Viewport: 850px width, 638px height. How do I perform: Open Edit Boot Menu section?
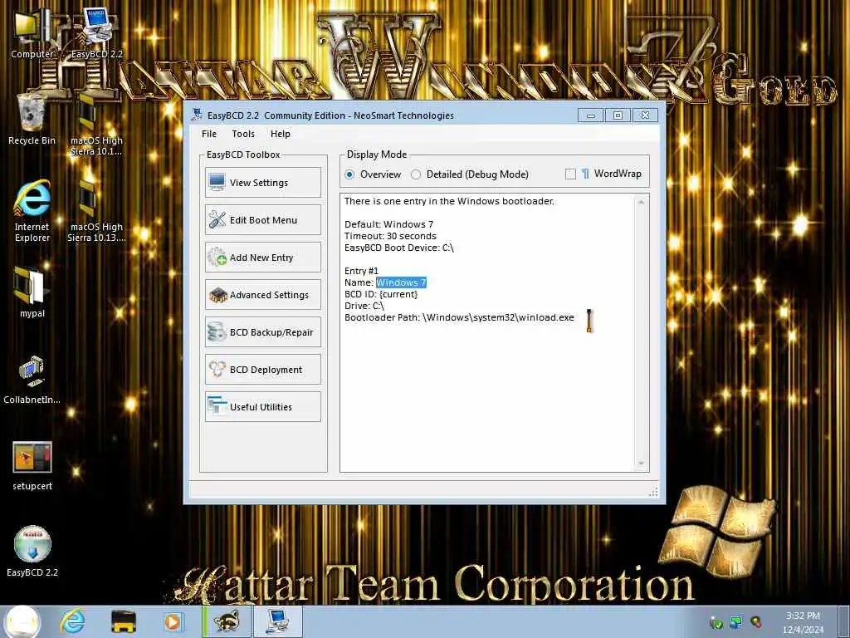263,219
